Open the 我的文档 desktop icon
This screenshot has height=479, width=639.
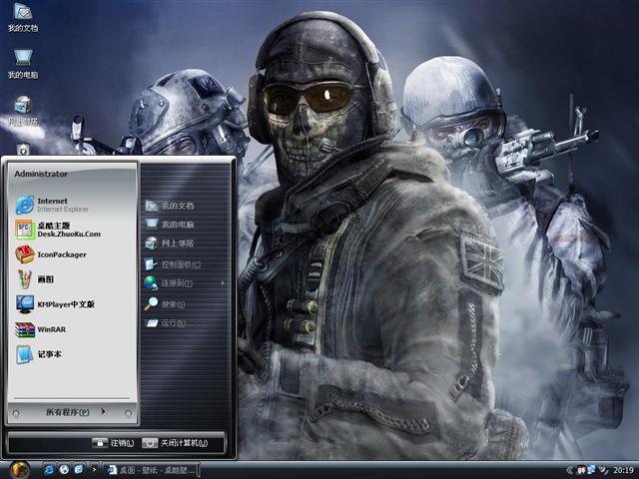[x=23, y=18]
